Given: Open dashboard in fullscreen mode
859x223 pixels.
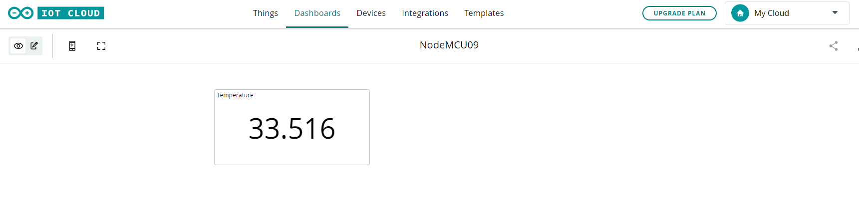Looking at the screenshot, I should (101, 46).
